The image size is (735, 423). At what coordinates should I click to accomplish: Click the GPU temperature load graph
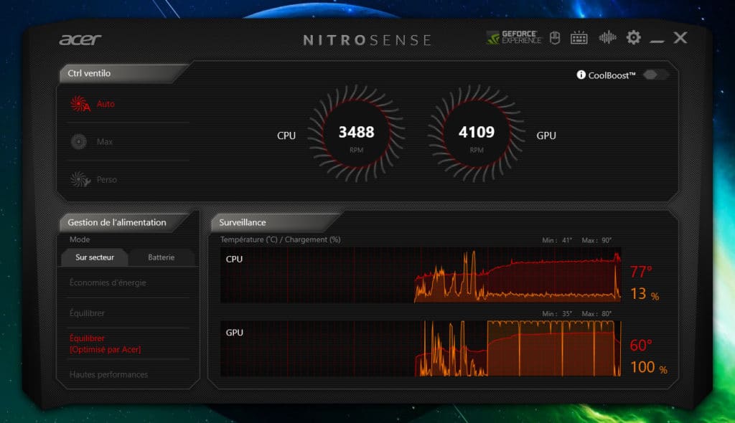click(x=421, y=348)
